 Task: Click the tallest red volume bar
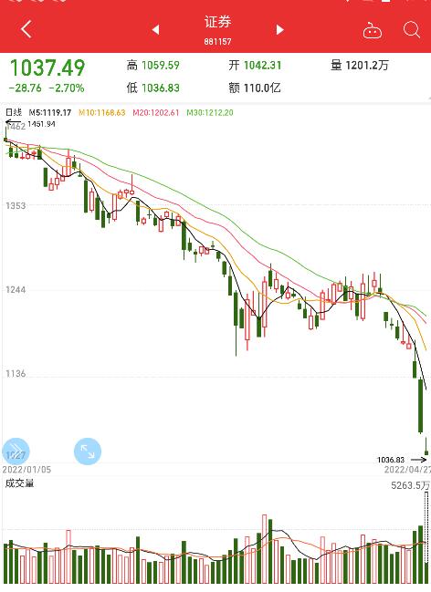tap(264, 548)
